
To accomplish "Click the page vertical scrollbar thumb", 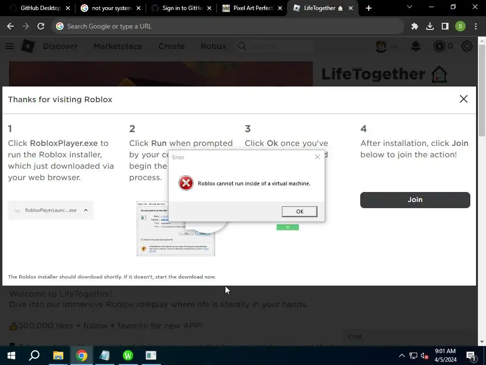I will pos(482,90).
